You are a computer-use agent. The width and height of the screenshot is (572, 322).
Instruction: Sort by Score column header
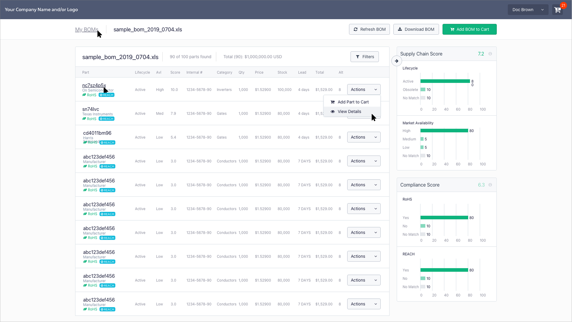[x=175, y=72]
